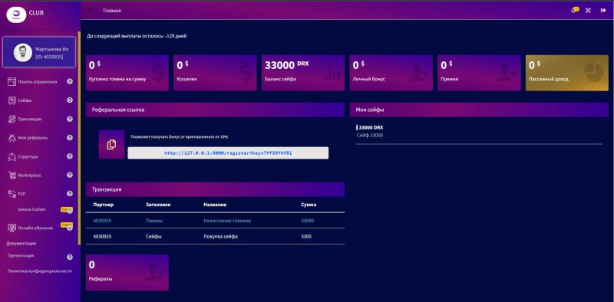This screenshot has height=302, width=614.
Task: Click the Баланс сейфа 33000 DRX card
Action: click(x=303, y=73)
